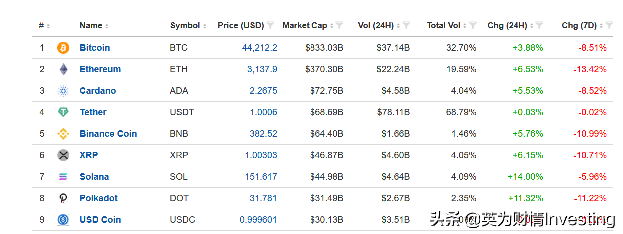Image resolution: width=623 pixels, height=234 pixels.
Task: Click Ethereum's price value 3,137.9
Action: tap(262, 69)
